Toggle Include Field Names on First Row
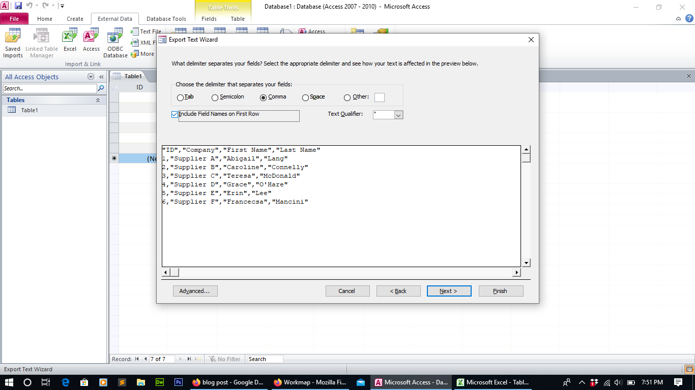The height and width of the screenshot is (390, 695). (175, 115)
